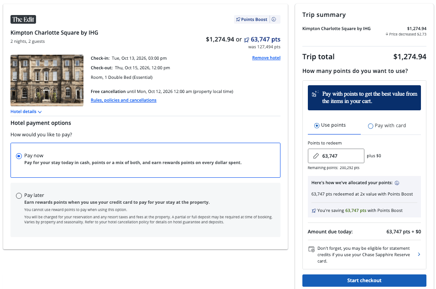Select the Pay now radio option
The image size is (436, 289).
pyautogui.click(x=19, y=156)
